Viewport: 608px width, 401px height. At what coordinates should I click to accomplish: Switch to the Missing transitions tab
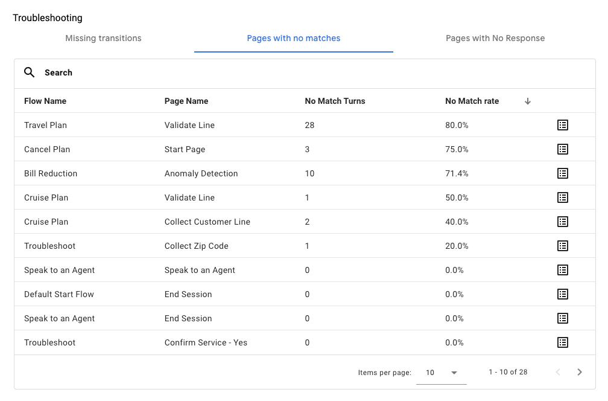pyautogui.click(x=103, y=38)
